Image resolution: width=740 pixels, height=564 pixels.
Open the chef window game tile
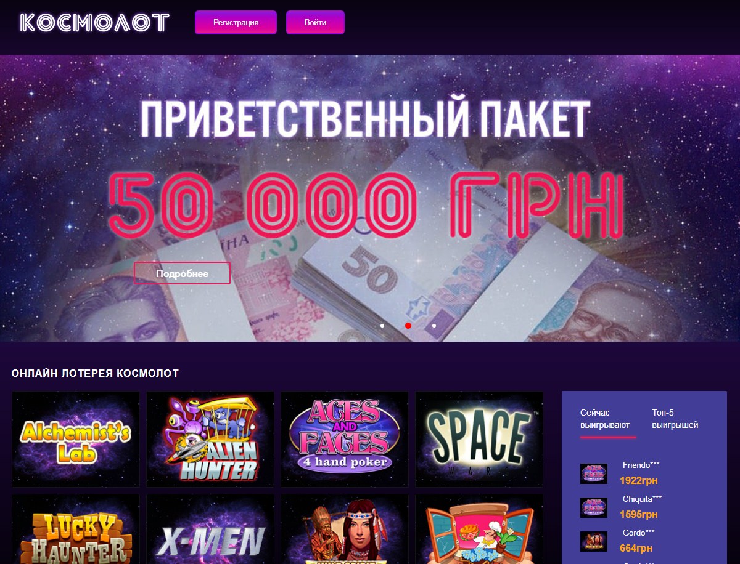click(479, 530)
